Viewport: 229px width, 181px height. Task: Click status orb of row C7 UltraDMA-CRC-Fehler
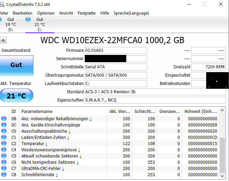tap(4, 168)
